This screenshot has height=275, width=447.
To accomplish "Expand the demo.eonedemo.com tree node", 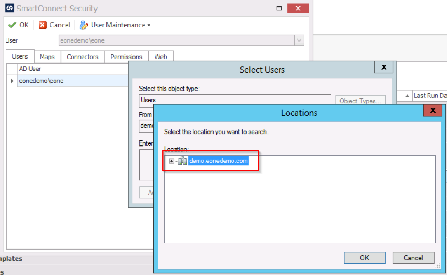I will pyautogui.click(x=171, y=161).
